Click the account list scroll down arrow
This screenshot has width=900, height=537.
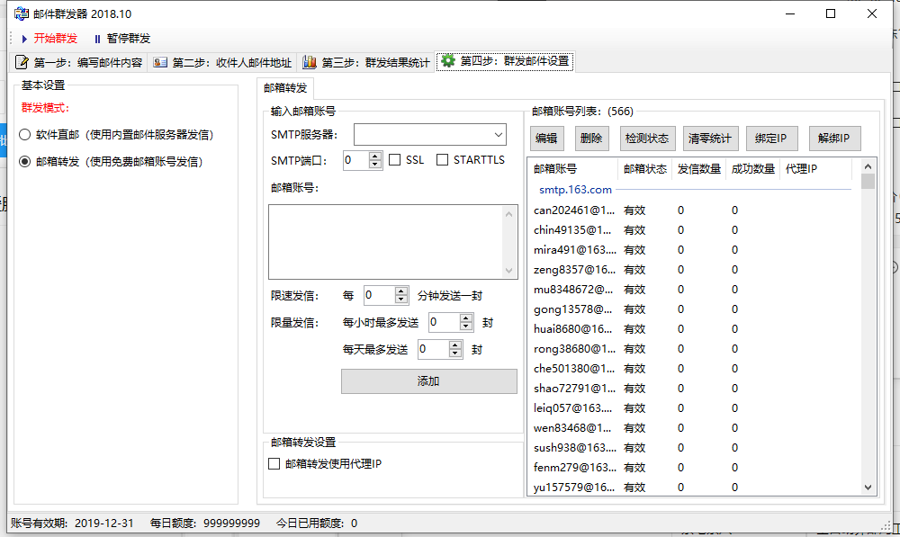click(868, 488)
